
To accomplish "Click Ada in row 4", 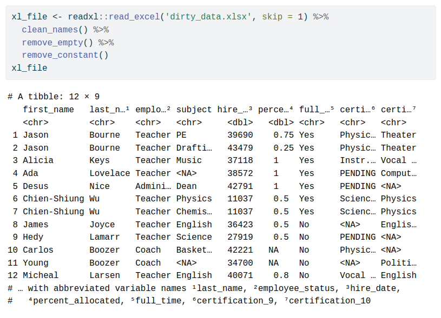I will point(30,173).
